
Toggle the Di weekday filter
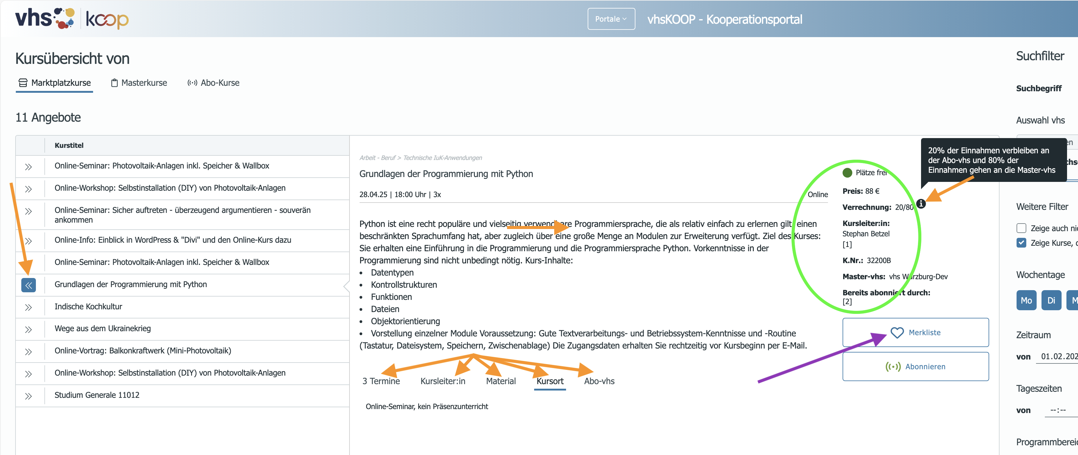pyautogui.click(x=1051, y=300)
